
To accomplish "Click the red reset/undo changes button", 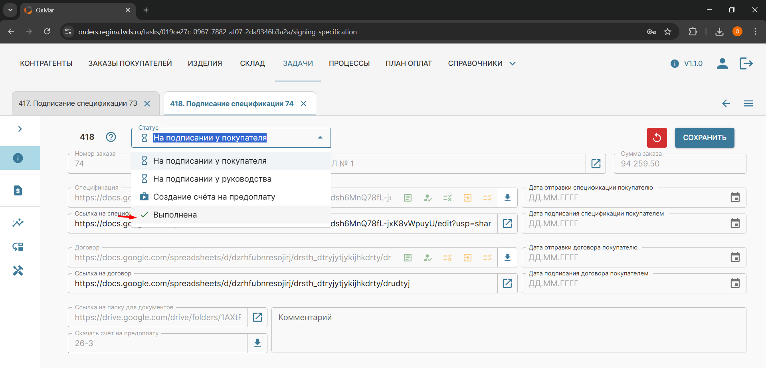I will tap(657, 138).
